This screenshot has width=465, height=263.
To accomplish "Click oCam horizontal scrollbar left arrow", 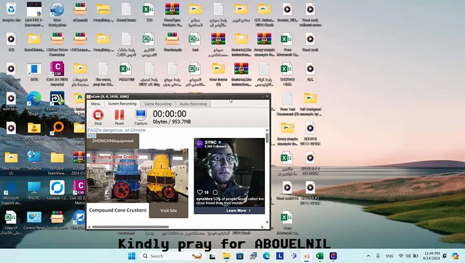I will coord(89,227).
